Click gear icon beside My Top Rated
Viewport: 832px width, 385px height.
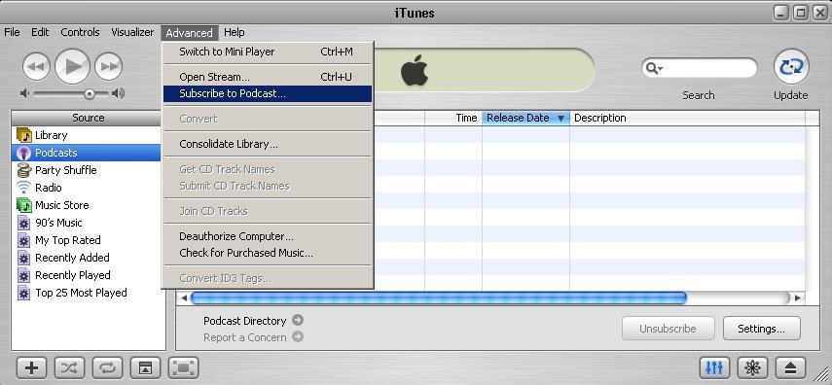click(24, 240)
